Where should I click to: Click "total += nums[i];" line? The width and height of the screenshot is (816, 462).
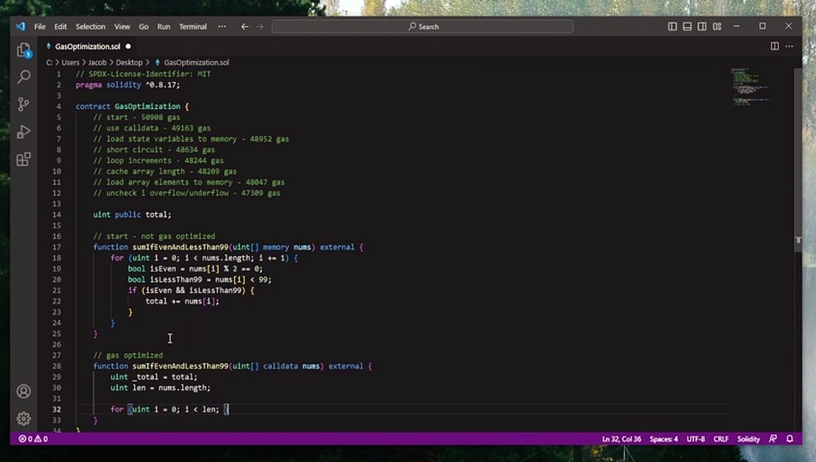(x=182, y=301)
